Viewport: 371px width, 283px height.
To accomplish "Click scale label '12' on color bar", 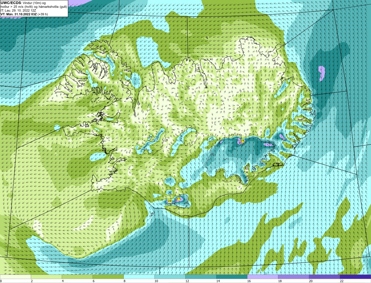I will pos(187,281).
